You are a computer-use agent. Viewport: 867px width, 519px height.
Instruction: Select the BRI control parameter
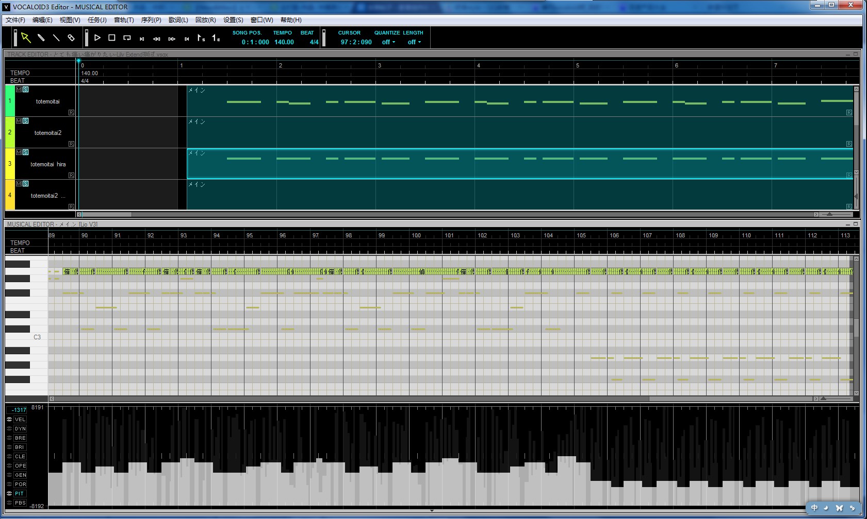point(20,447)
